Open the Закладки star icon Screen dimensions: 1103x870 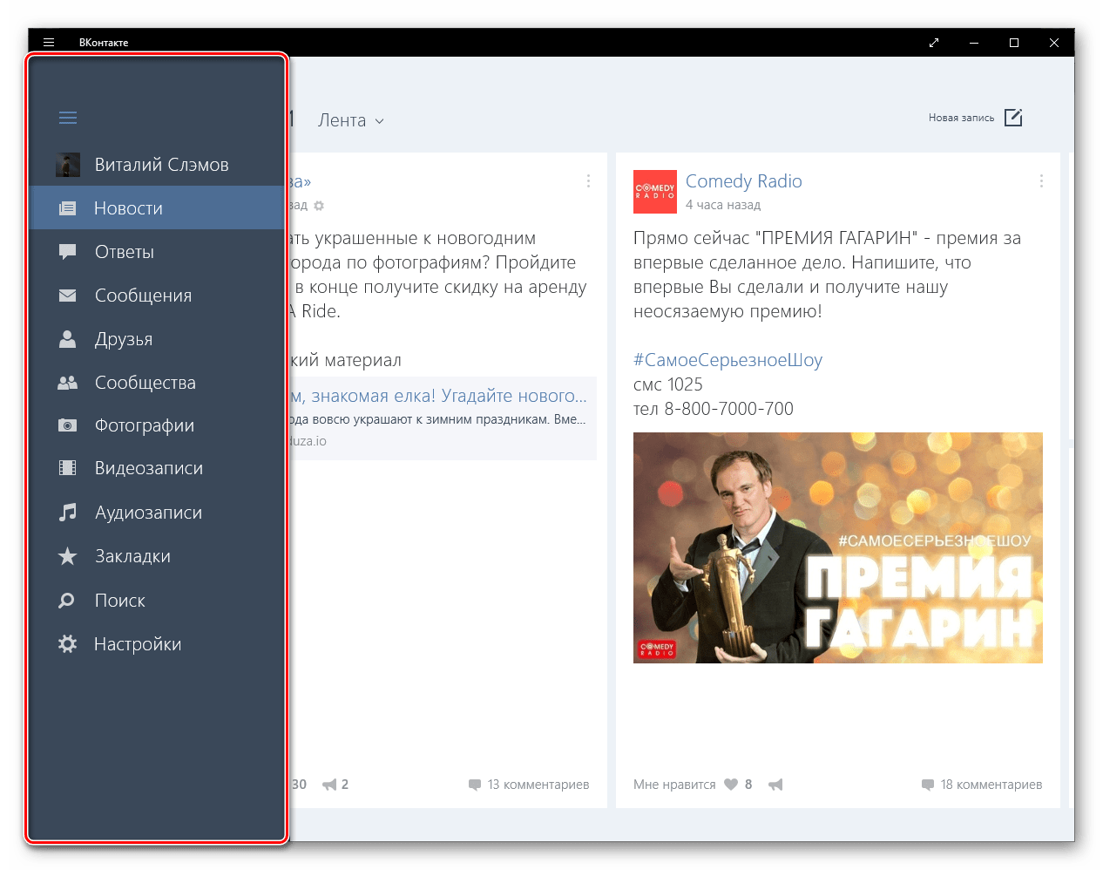[x=67, y=556]
